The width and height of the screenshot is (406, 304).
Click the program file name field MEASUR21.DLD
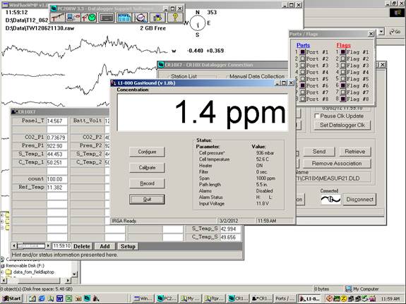[x=333, y=178]
